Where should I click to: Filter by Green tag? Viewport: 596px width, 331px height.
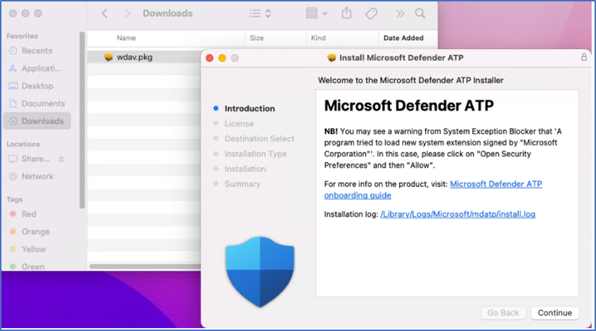point(32,266)
